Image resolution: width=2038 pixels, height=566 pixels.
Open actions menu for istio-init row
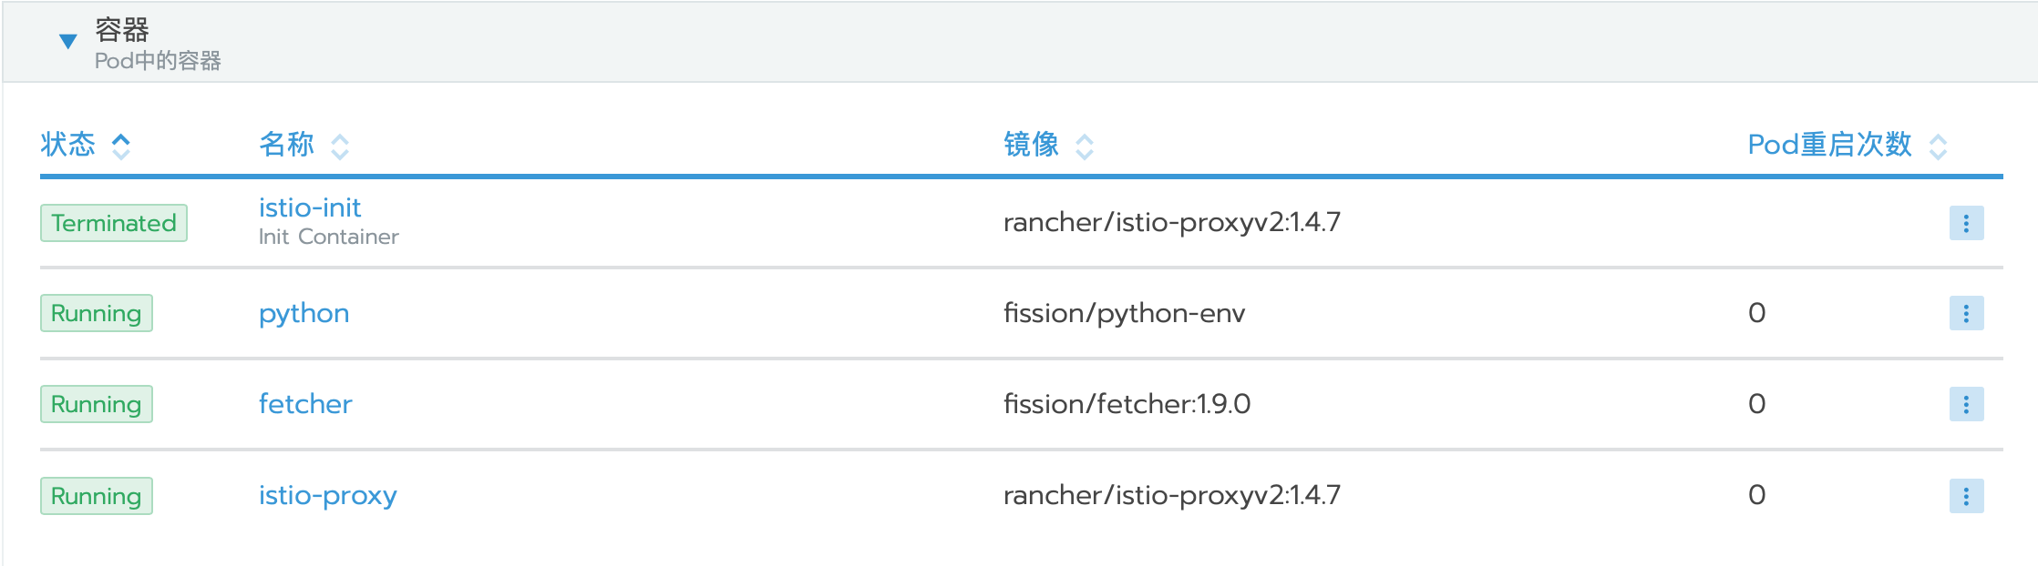point(1966,223)
